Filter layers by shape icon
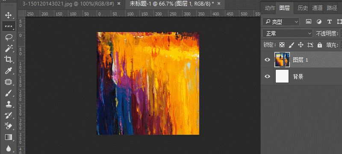342x154 pixels. coord(339,21)
